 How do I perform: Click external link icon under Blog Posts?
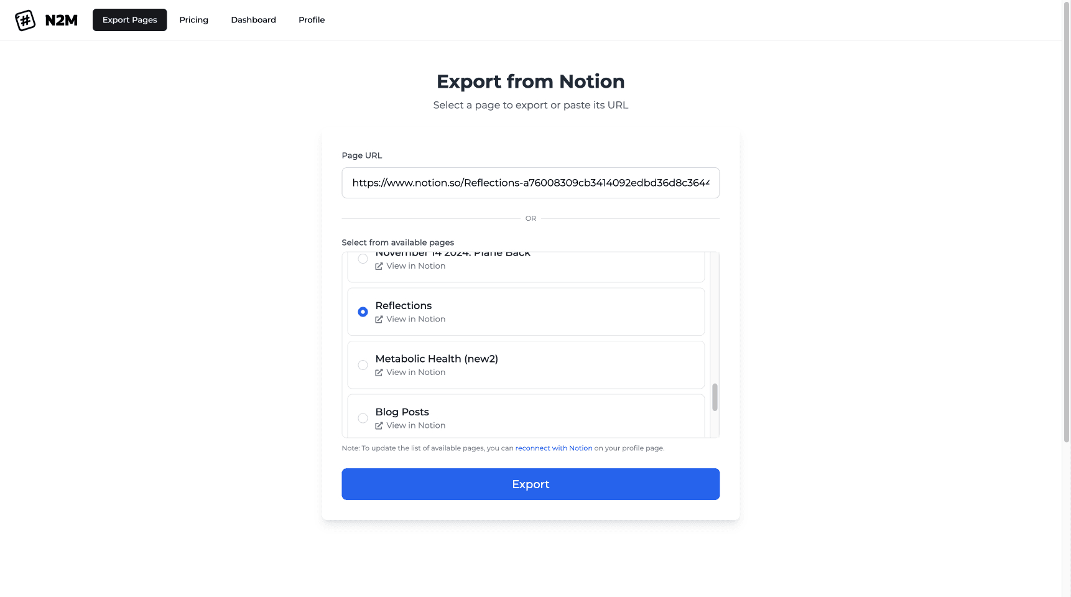[379, 426]
